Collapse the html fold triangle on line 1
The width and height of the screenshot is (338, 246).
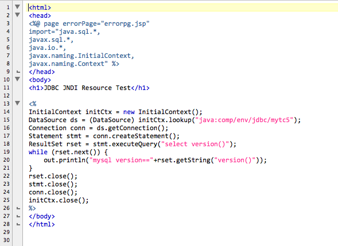point(17,7)
